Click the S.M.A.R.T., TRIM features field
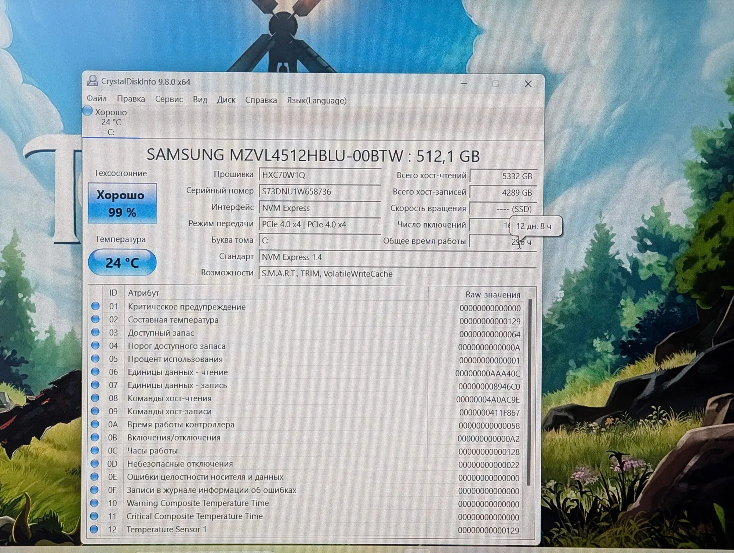 point(398,274)
